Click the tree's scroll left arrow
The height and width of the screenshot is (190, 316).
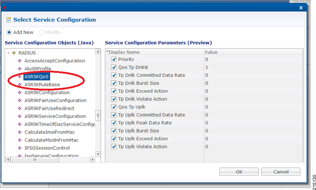pyautogui.click(x=8, y=159)
